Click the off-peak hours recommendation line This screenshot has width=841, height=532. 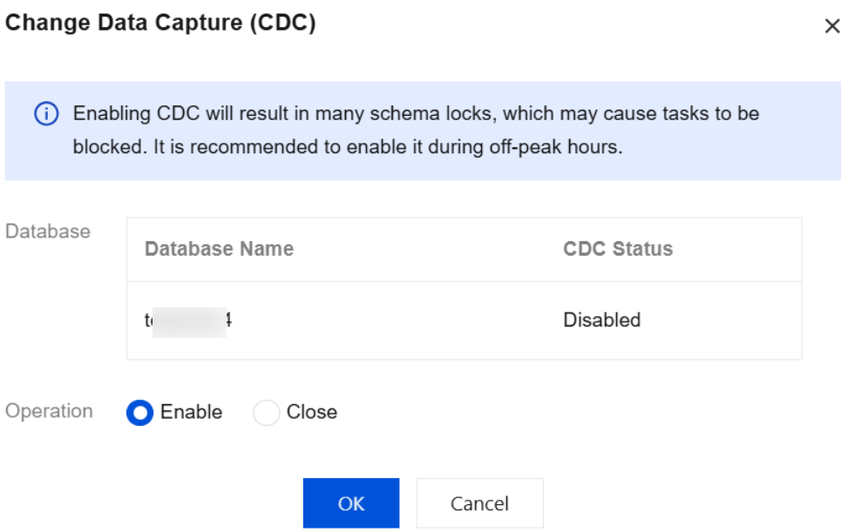pyautogui.click(x=348, y=147)
